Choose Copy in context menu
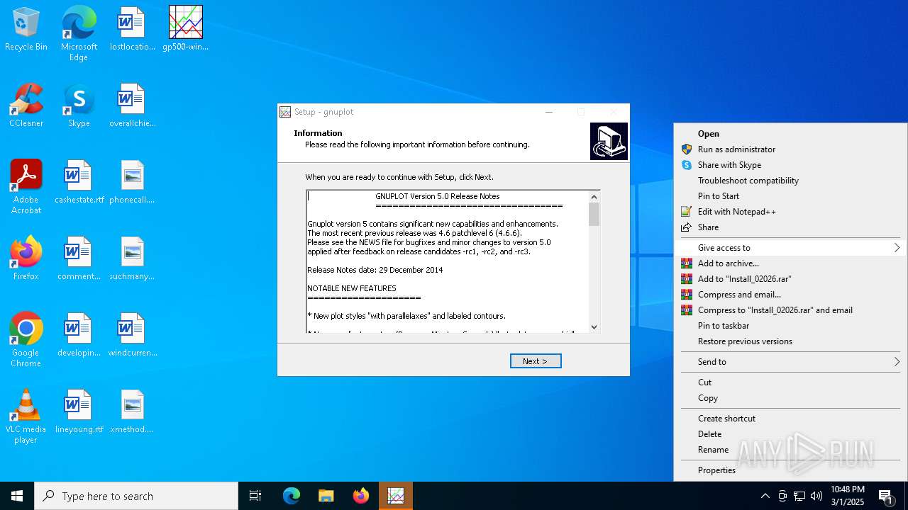Screen dimensions: 908x510 [x=790, y=398]
